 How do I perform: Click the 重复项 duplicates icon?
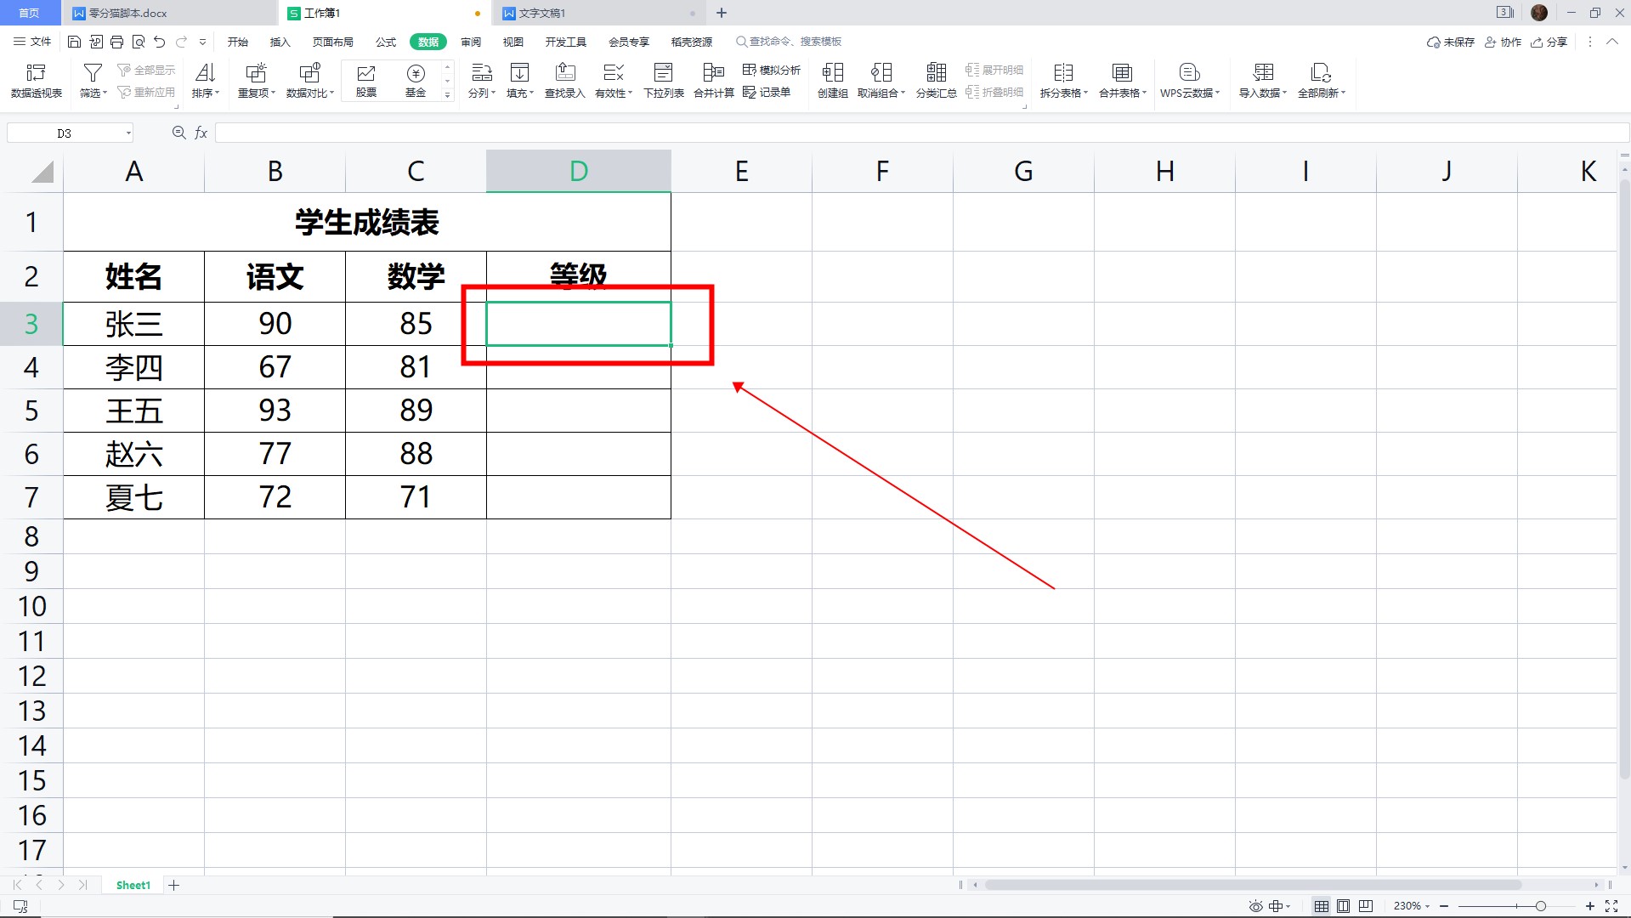[x=256, y=73]
